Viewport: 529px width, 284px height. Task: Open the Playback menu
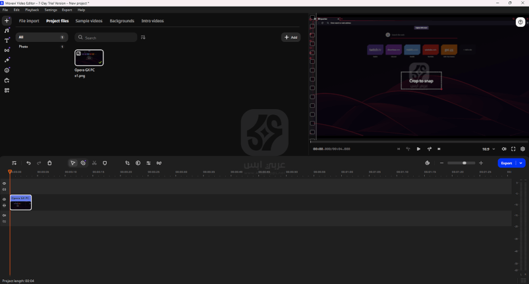click(x=32, y=10)
